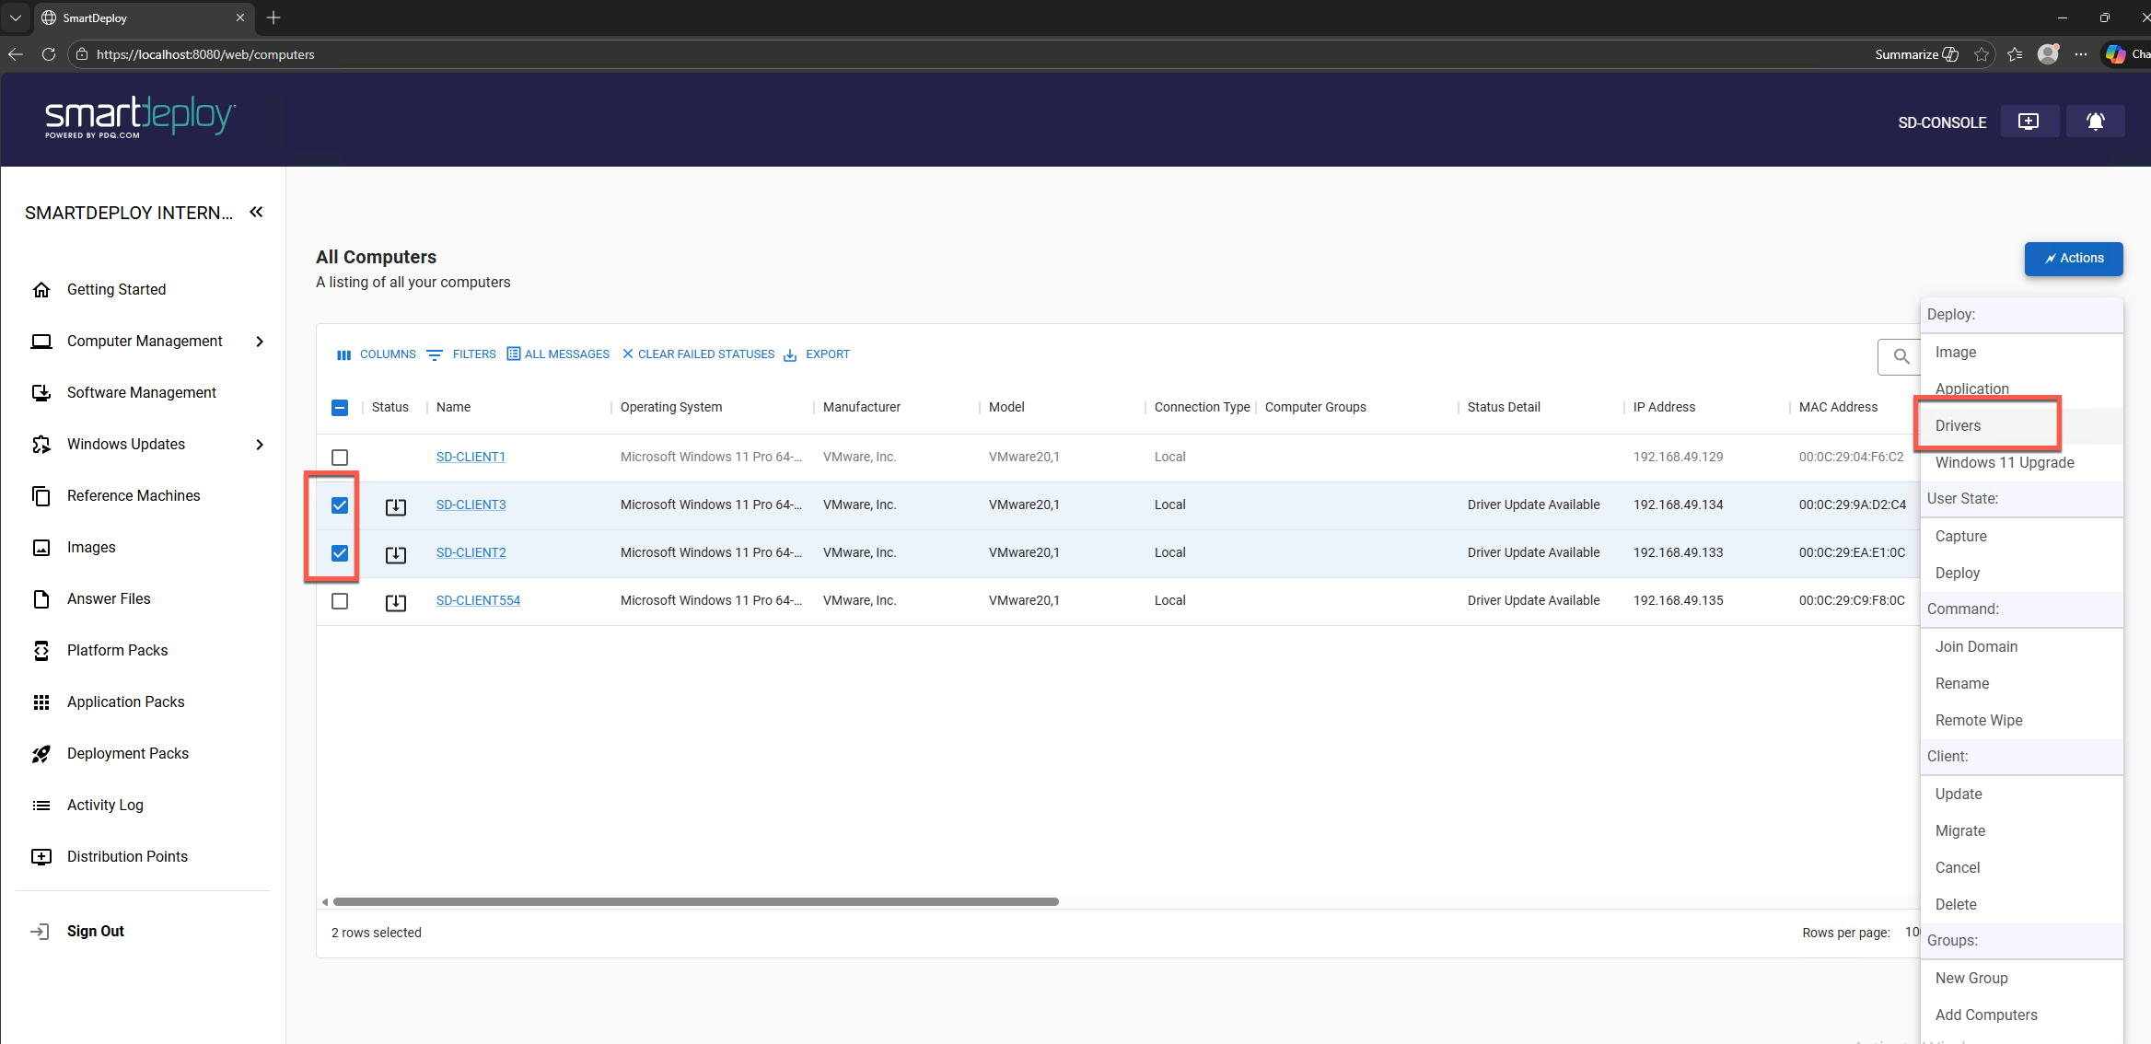Click the add-console monitor icon in header
The height and width of the screenshot is (1044, 2151).
(x=2029, y=122)
